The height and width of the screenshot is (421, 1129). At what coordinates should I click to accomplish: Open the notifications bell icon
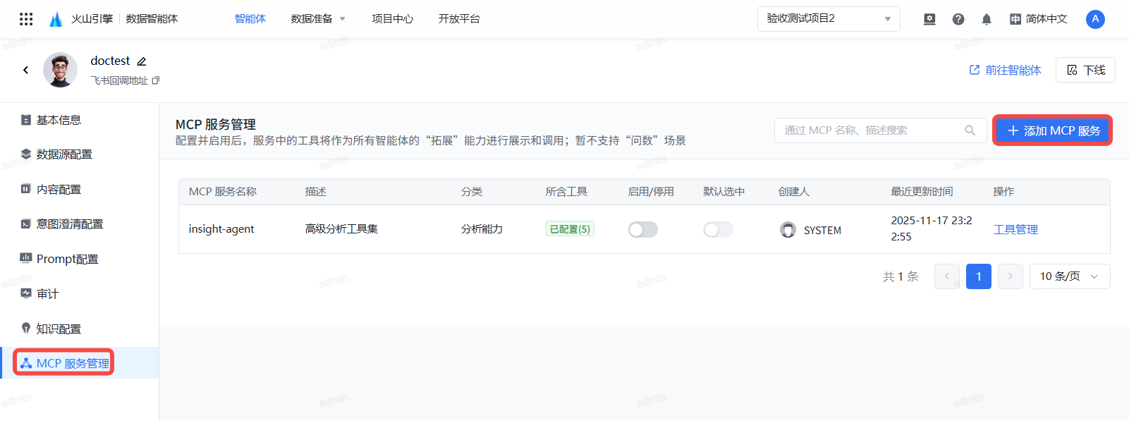pos(986,19)
